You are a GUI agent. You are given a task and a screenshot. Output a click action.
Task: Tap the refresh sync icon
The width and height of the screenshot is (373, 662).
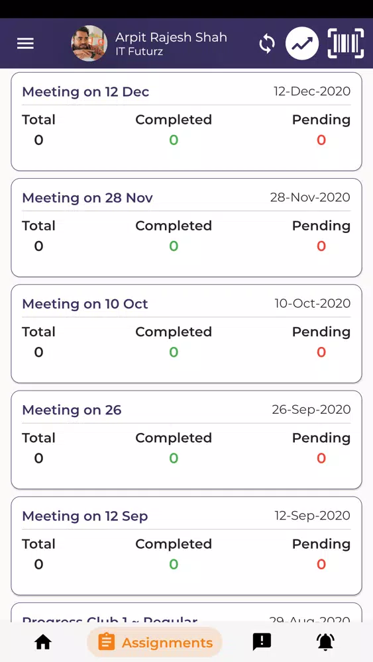pos(267,44)
